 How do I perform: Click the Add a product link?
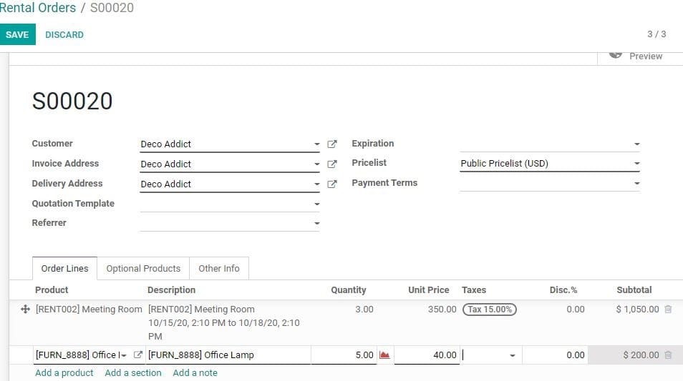64,372
